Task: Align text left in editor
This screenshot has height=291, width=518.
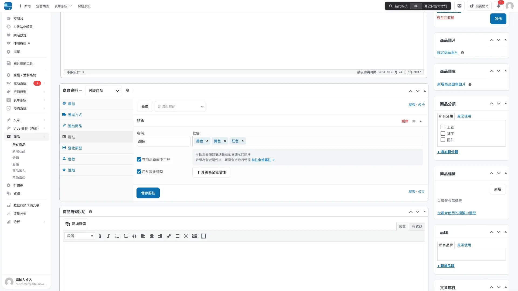Action: [143, 236]
